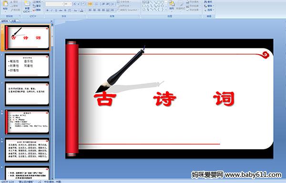Toggle bold formatting
The image size is (286, 183).
(47, 10)
